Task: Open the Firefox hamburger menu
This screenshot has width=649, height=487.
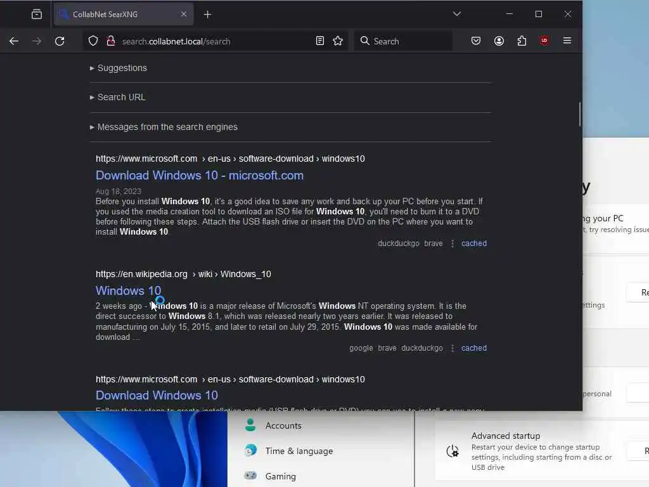Action: tap(567, 41)
